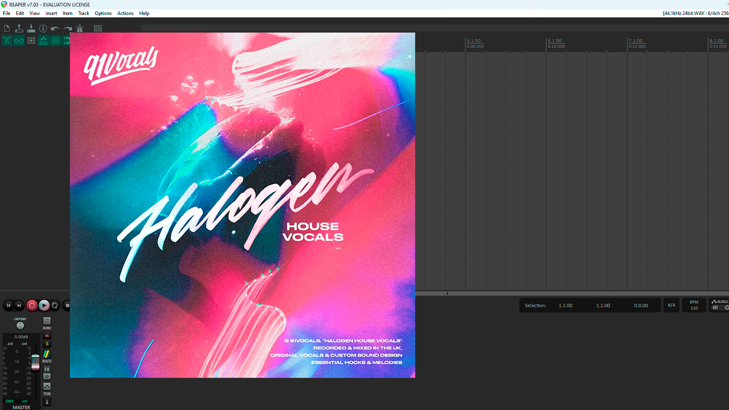Screen dimensions: 729x410
Task: Click master track info i icon
Action: (x=47, y=402)
